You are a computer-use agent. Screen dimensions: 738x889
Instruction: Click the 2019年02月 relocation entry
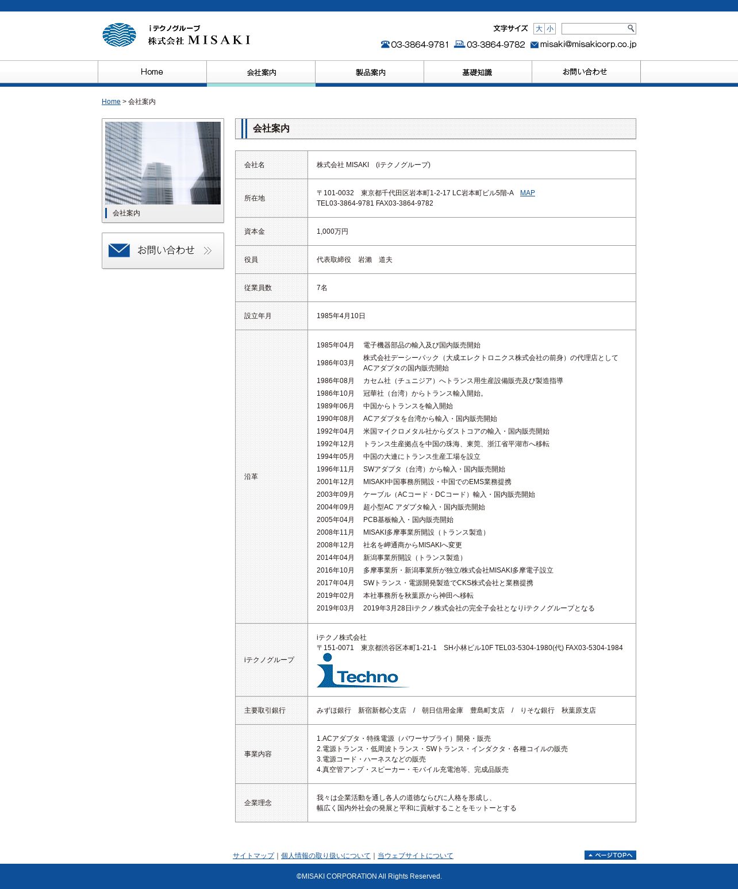click(395, 596)
